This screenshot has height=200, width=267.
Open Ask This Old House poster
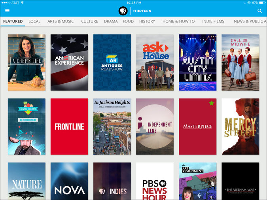point(155,62)
